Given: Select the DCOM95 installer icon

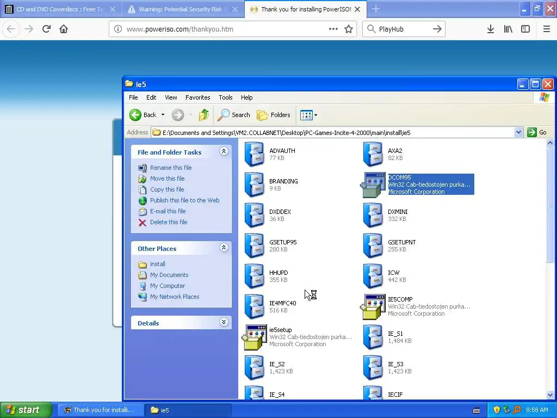Looking at the screenshot, I should [373, 185].
